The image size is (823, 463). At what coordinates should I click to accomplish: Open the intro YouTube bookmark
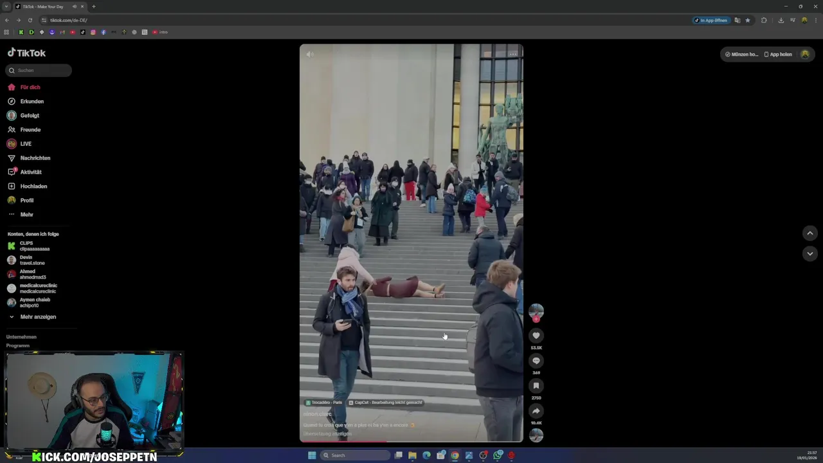coord(160,32)
